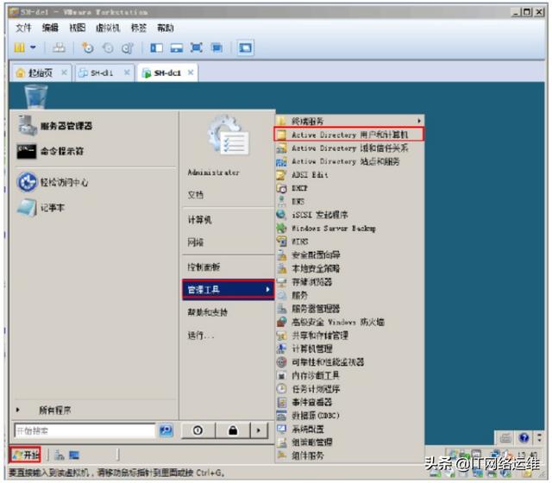Open Windows Server Backup
This screenshot has width=552, height=483.
[348, 228]
